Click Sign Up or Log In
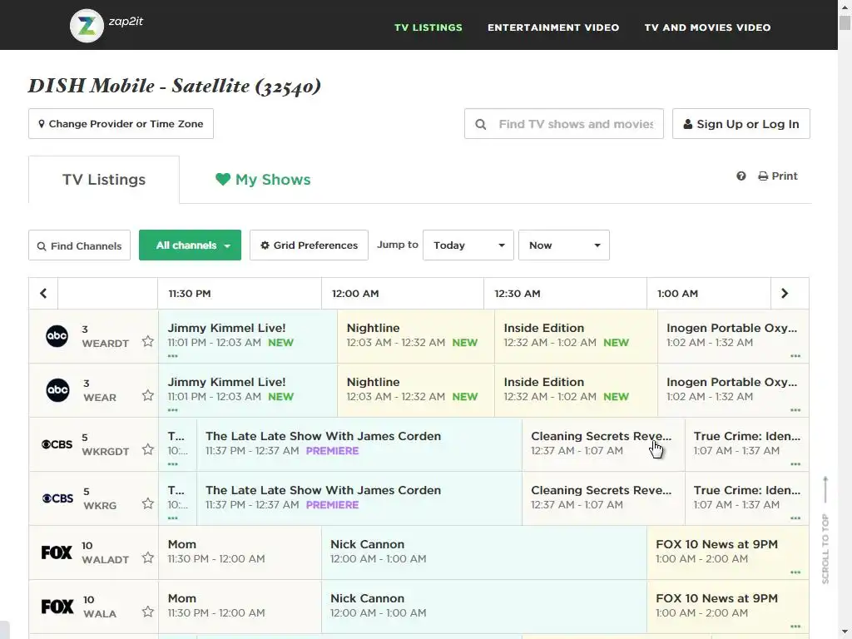 (x=741, y=124)
